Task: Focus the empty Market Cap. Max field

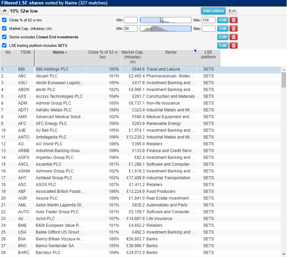Action: tap(209, 29)
